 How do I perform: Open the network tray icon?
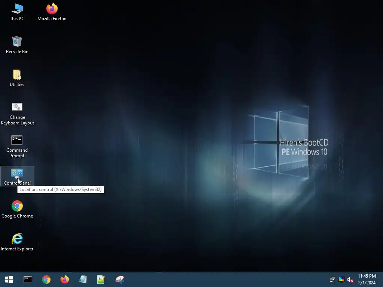[333, 280]
